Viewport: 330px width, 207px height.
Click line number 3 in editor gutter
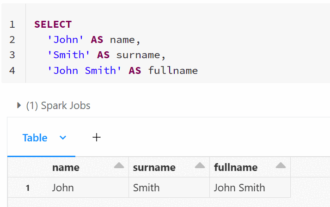[12, 55]
